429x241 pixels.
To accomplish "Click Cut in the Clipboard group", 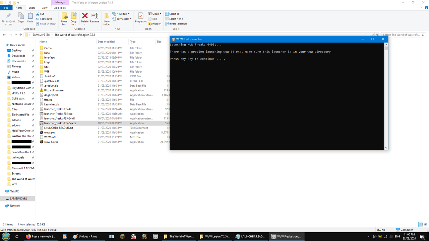I will [x=40, y=14].
